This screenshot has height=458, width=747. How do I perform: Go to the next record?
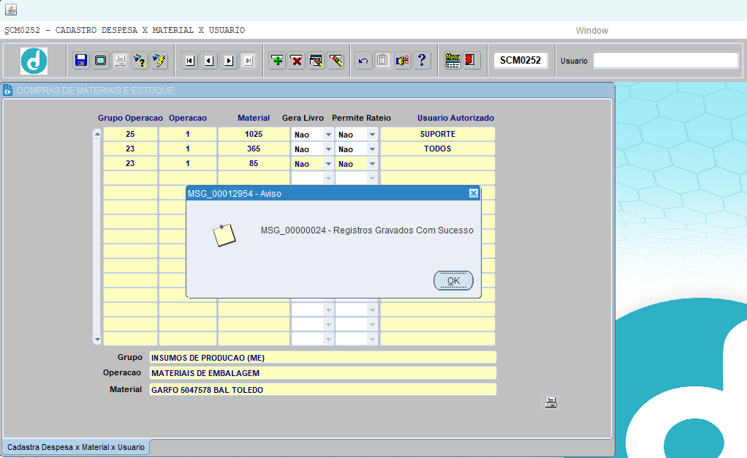click(x=229, y=61)
